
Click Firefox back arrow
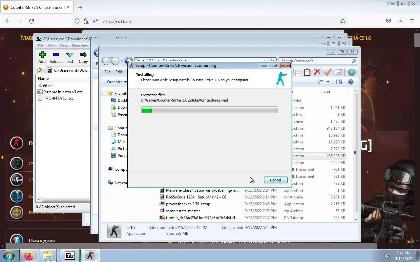(x=8, y=21)
